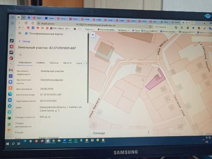This screenshot has height=159, width=212.
Task: Go back using the Назад link
Action: click(24, 41)
